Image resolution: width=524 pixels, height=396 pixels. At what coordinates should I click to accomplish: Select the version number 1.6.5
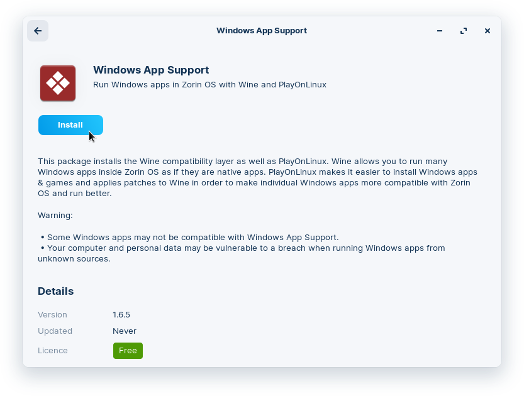pyautogui.click(x=123, y=314)
